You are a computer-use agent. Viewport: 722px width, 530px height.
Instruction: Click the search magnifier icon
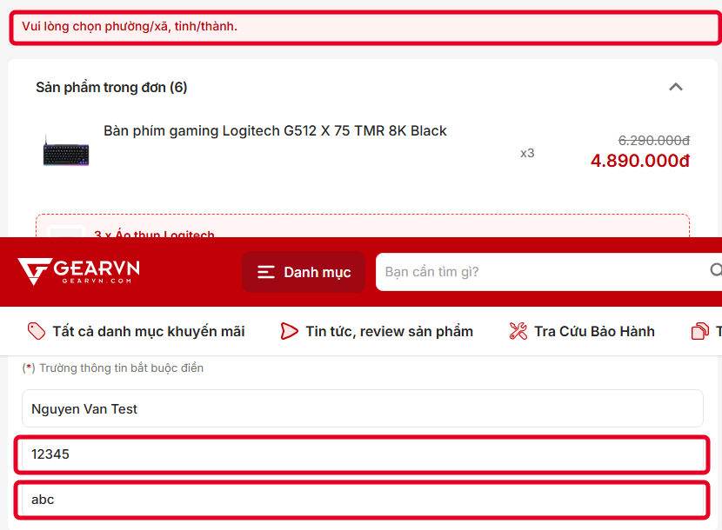[716, 270]
